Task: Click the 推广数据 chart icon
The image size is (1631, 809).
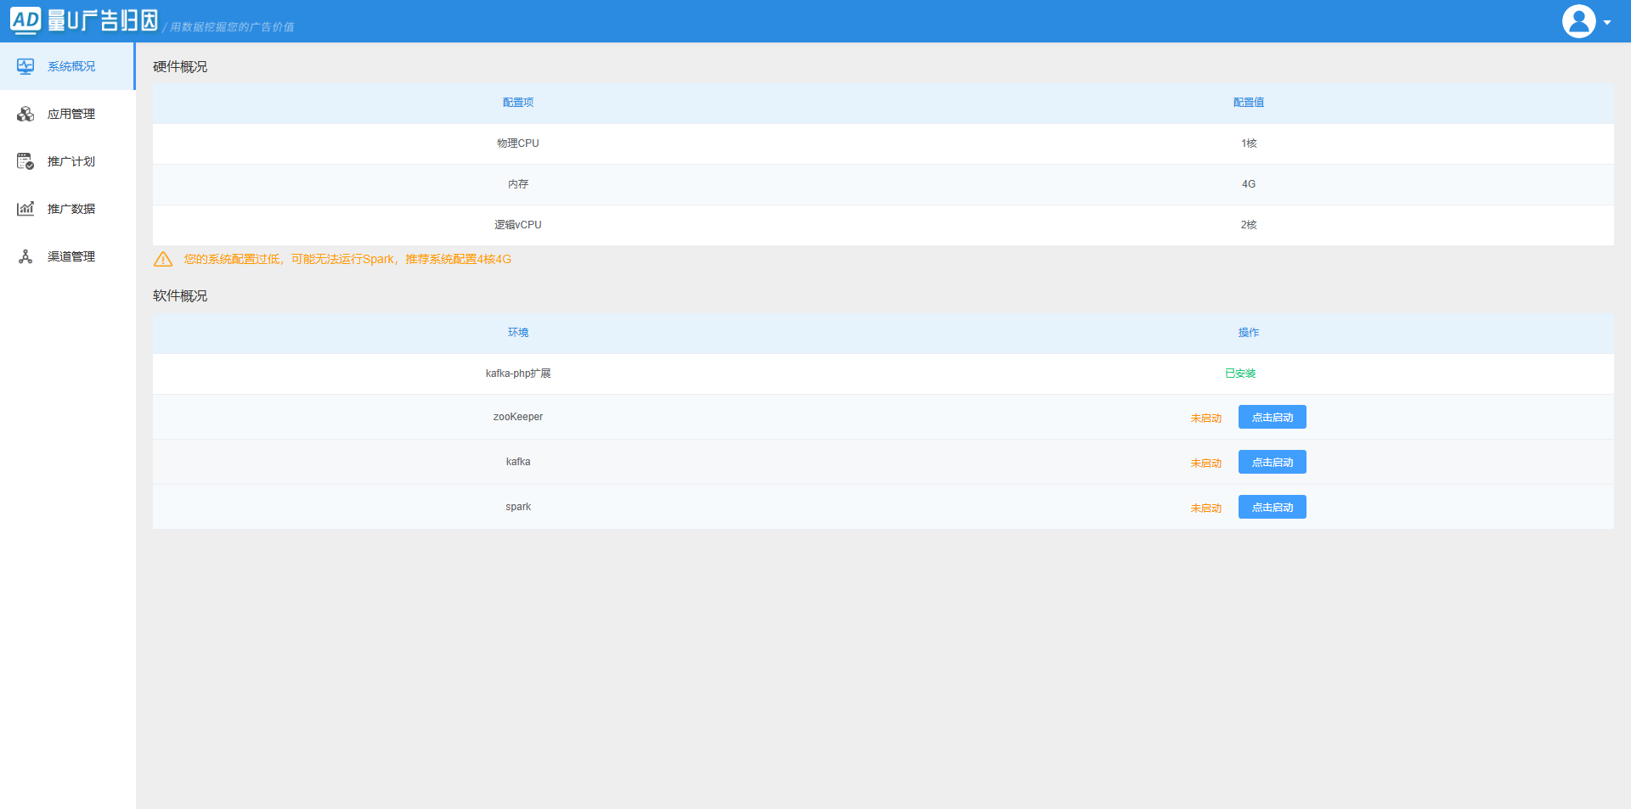Action: 25,209
